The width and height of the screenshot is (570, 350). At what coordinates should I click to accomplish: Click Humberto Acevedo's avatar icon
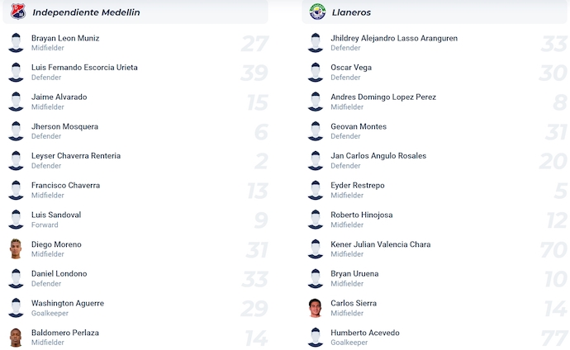pyautogui.click(x=315, y=338)
